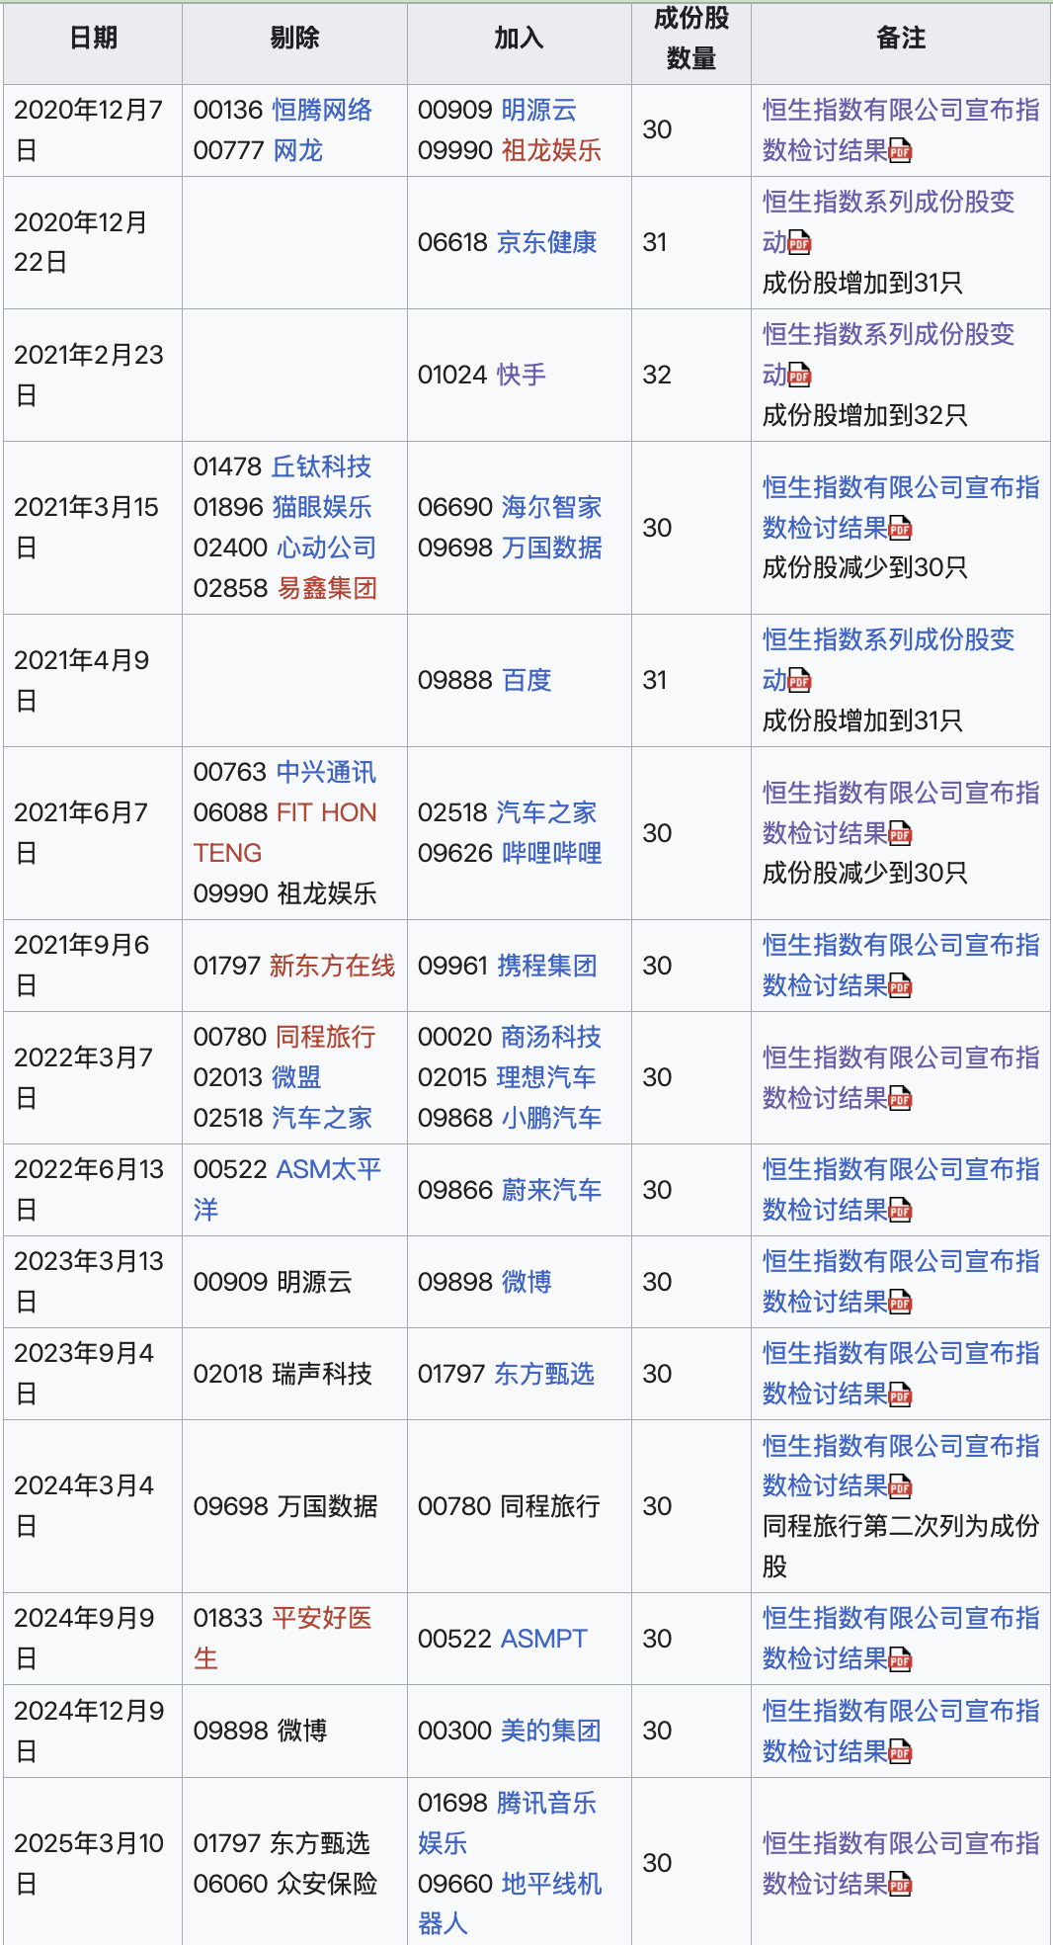Click the red link 祖龙娱乐 under 加入

pos(551,150)
